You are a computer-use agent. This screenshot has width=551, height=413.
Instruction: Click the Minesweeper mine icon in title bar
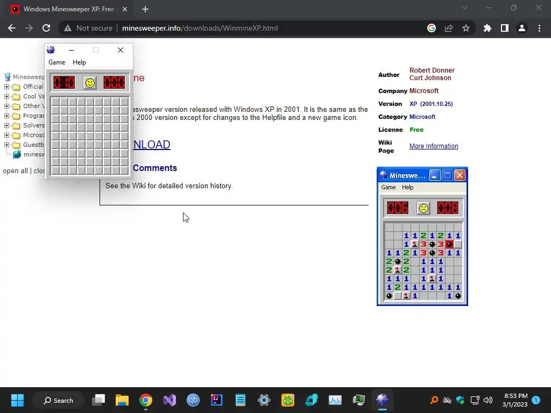tap(51, 50)
